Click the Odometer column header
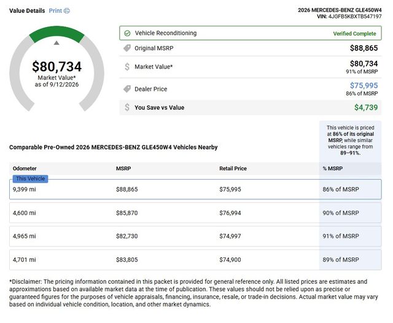 tap(25, 169)
